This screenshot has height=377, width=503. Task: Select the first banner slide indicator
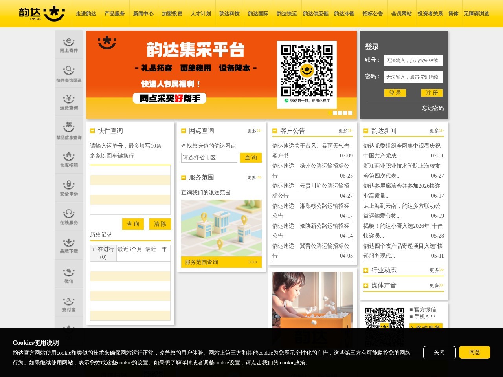click(330, 113)
